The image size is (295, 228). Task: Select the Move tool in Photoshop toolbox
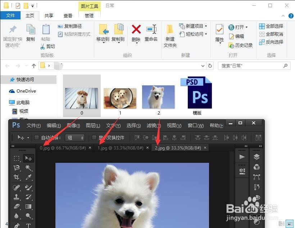click(x=28, y=158)
